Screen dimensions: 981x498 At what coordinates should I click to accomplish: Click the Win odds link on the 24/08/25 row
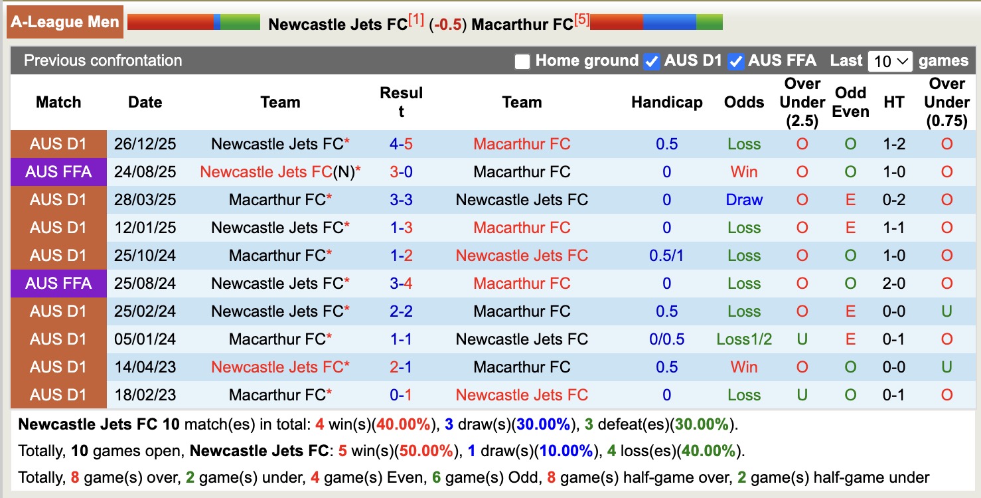pos(743,171)
